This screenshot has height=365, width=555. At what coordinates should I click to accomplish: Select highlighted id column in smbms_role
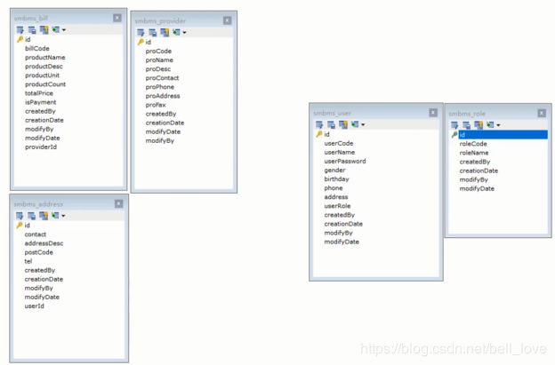click(503, 135)
